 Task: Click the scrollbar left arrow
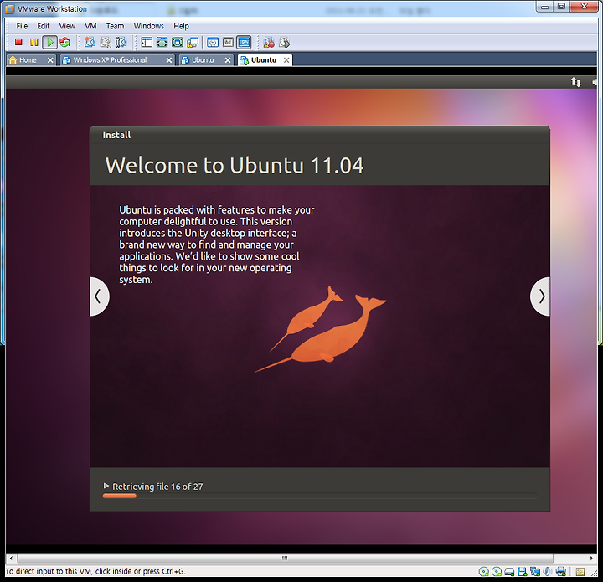[x=11, y=558]
